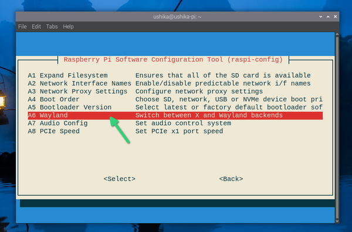Open the Tabs menu
The height and width of the screenshot is (232, 352).
(x=52, y=27)
